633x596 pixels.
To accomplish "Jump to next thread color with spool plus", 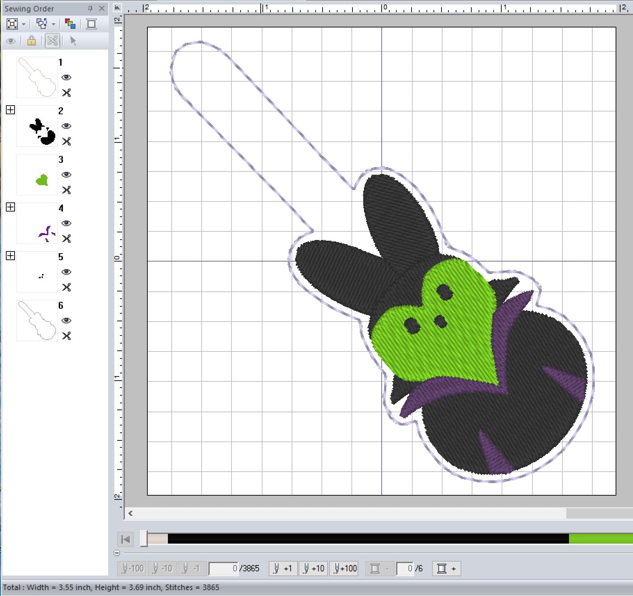I will click(x=446, y=569).
